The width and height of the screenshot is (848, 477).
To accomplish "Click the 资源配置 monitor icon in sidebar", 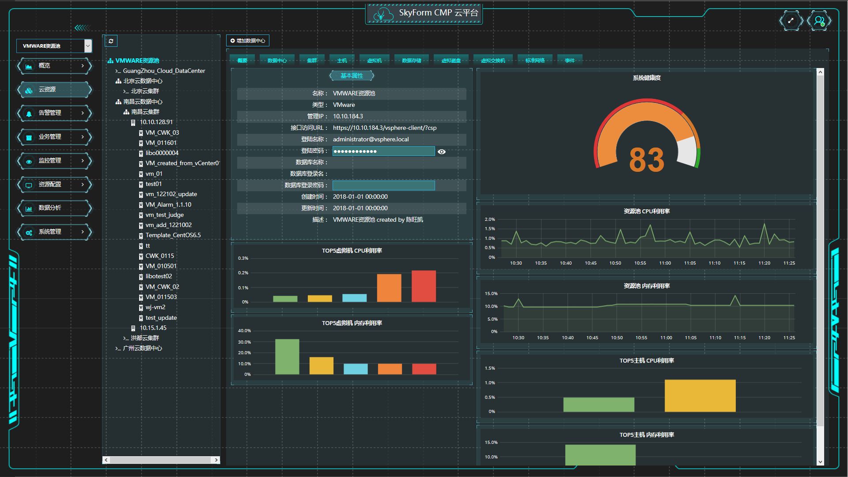I will [x=29, y=185].
